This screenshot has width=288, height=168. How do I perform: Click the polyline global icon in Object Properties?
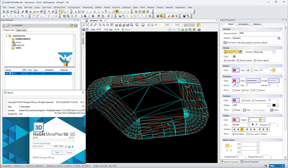(x=233, y=52)
